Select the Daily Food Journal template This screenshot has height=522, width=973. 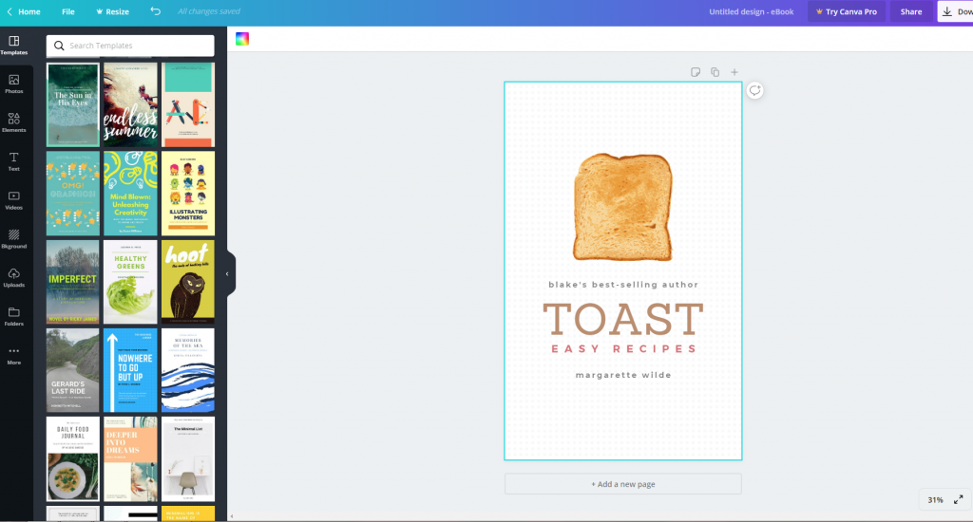[x=72, y=458]
